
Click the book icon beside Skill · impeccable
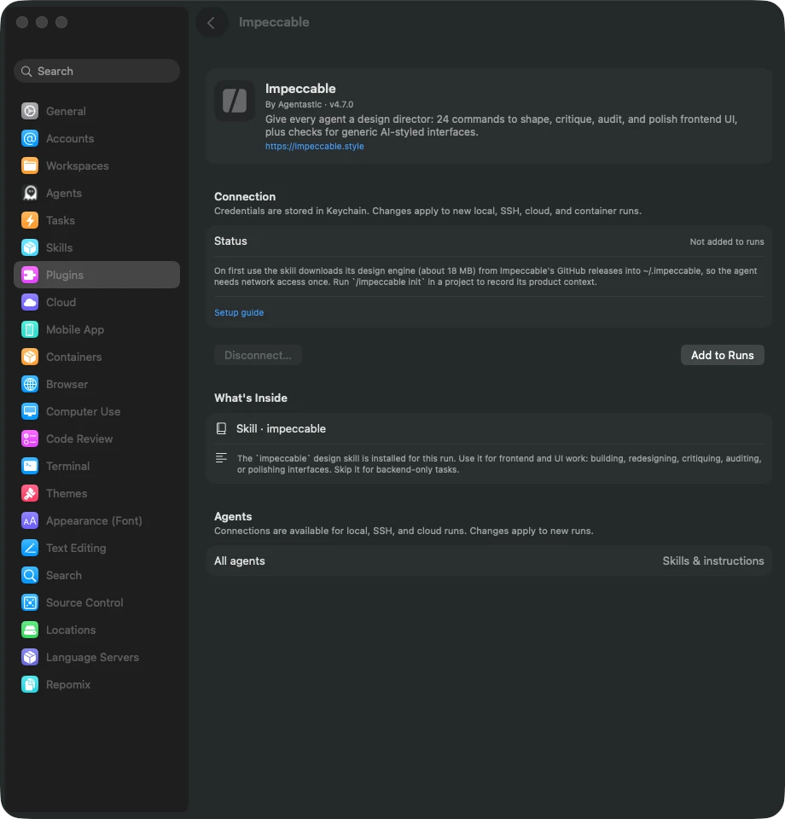coord(222,428)
